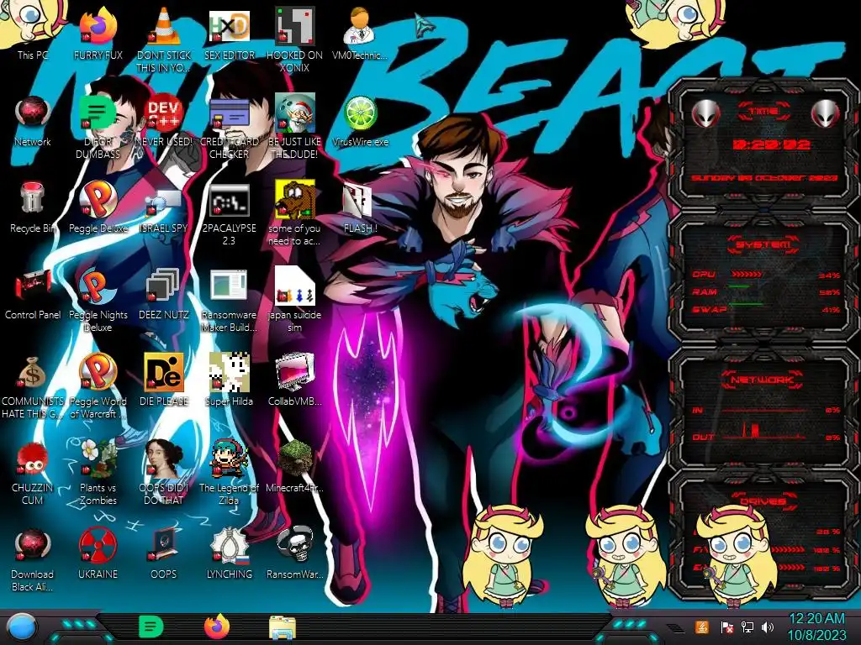The image size is (861, 645).
Task: Click the network tray icon
Action: pos(747,627)
